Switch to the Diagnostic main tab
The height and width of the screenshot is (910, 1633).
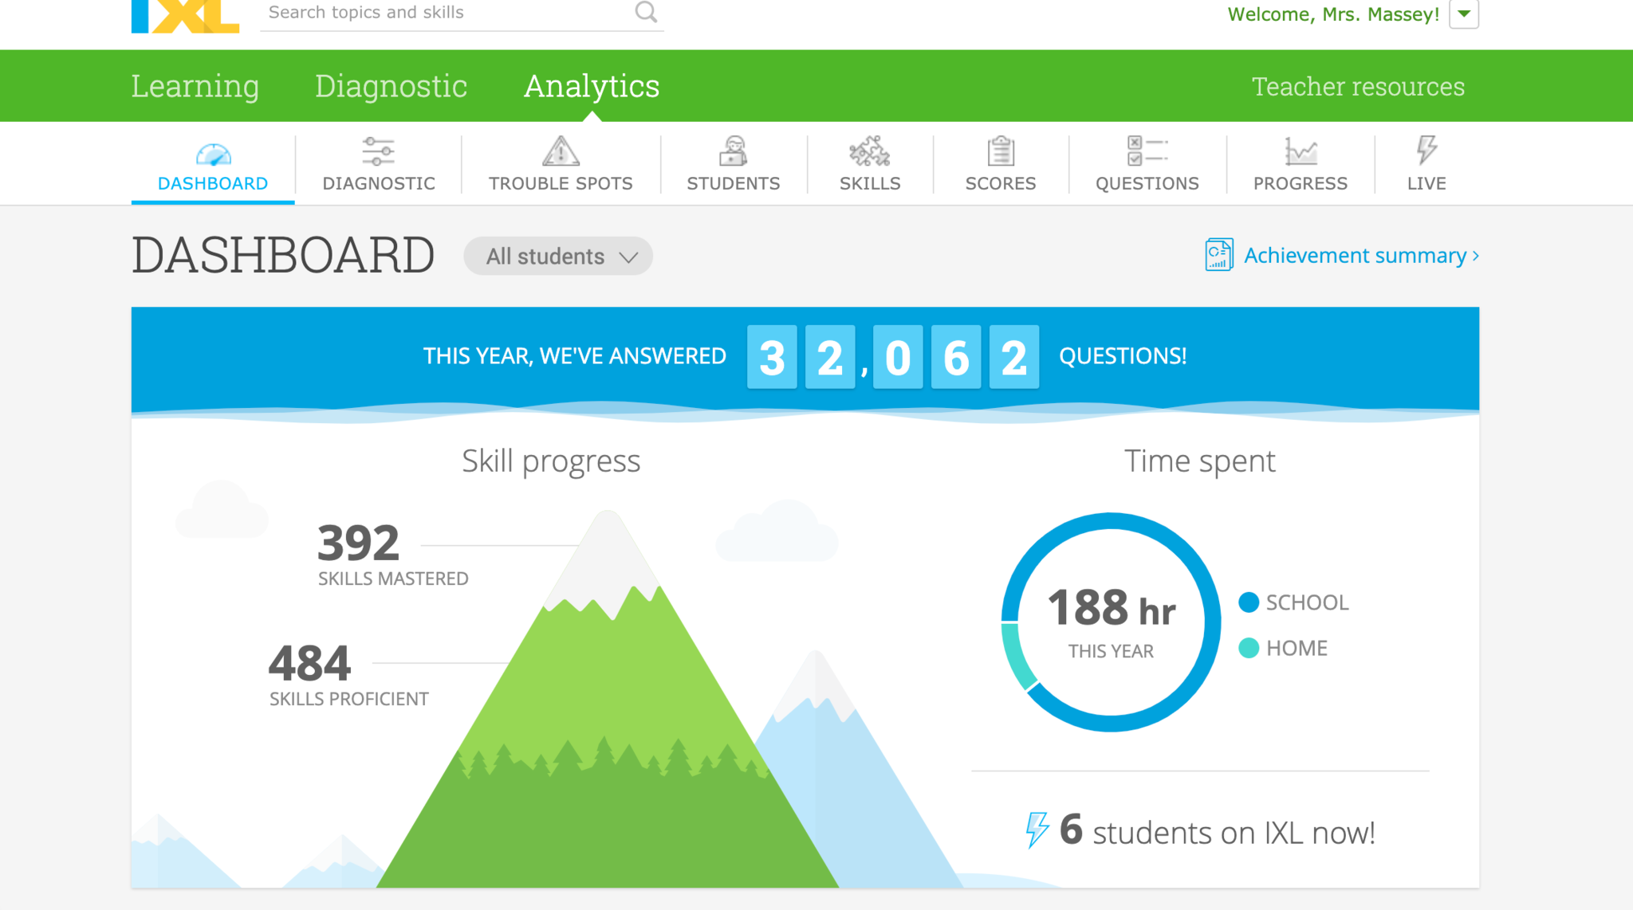coord(391,86)
